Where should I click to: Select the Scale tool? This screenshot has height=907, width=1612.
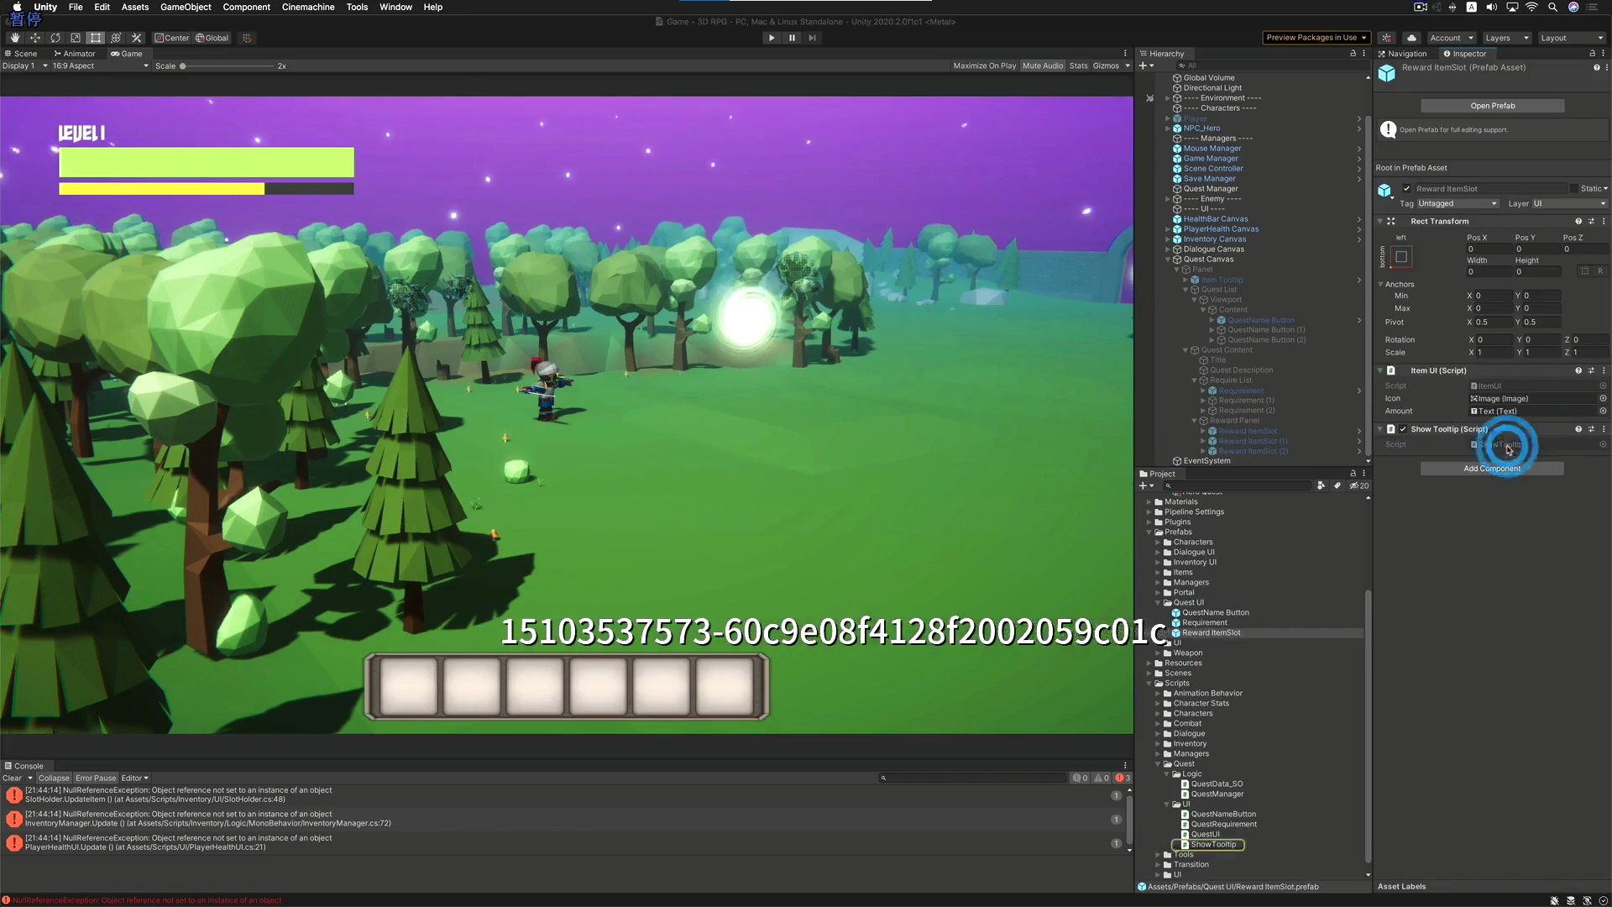click(76, 38)
